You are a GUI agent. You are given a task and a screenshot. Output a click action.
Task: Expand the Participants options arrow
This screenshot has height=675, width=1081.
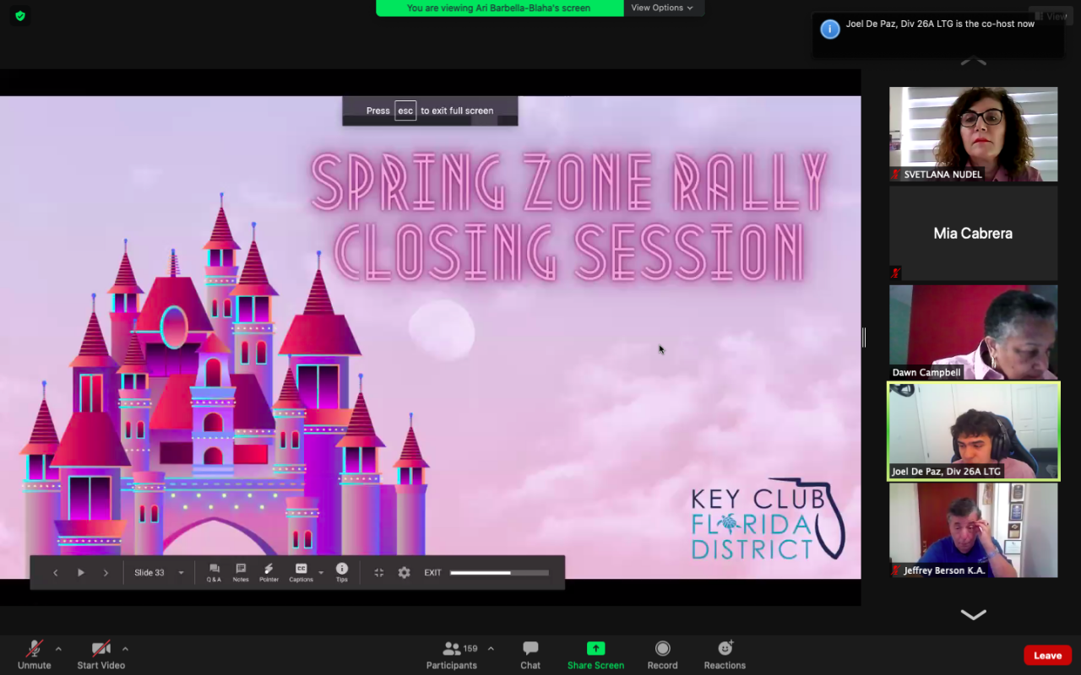click(491, 649)
